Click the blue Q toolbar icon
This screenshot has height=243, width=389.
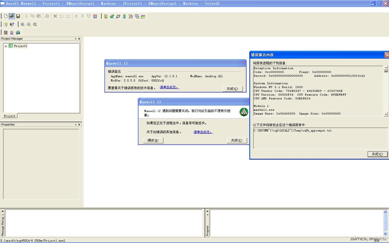pos(95,16)
